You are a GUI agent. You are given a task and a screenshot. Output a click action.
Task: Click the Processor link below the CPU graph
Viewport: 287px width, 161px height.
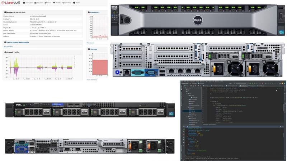(90, 43)
